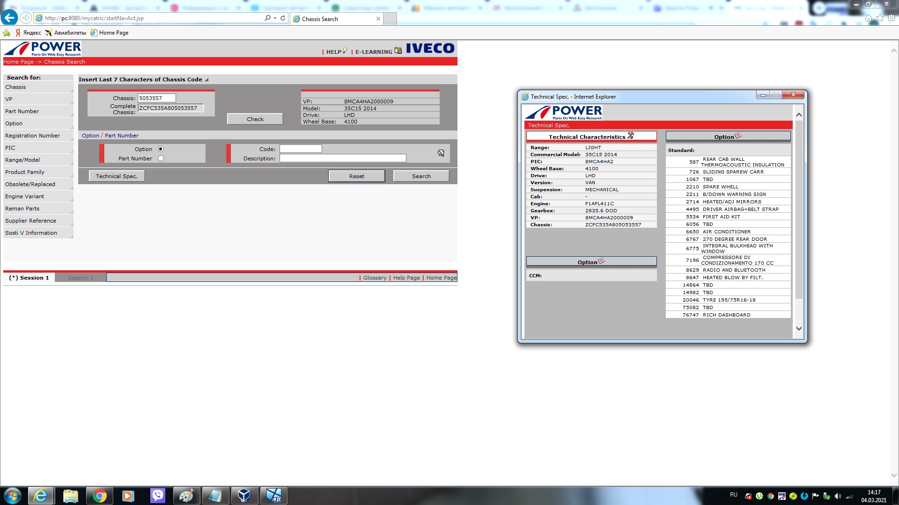Select the Option radio button
The height and width of the screenshot is (505, 899).
tap(161, 149)
